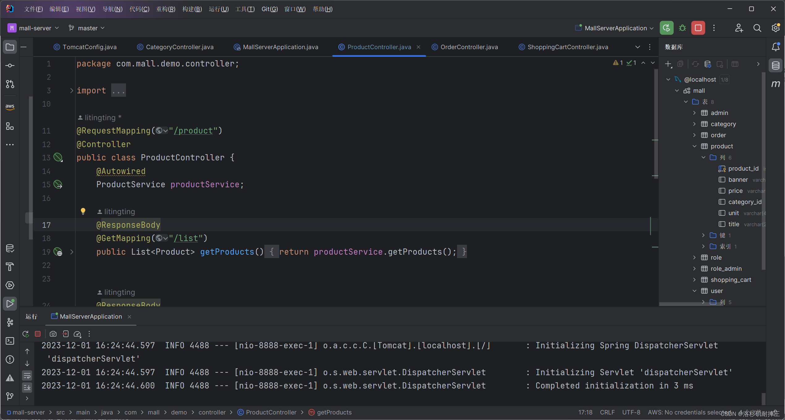Image resolution: width=785 pixels, height=420 pixels.
Task: Click ProductController breadcrumb in navigation bar
Action: click(267, 412)
